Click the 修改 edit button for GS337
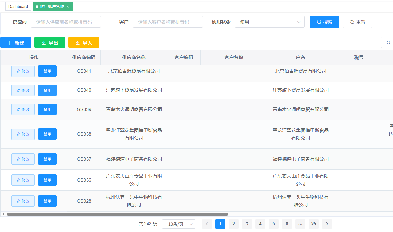 tap(23, 159)
